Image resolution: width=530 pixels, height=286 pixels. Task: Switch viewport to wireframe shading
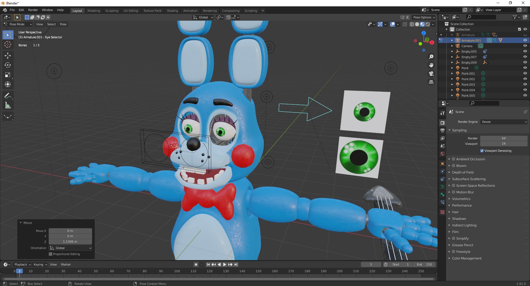(412, 24)
